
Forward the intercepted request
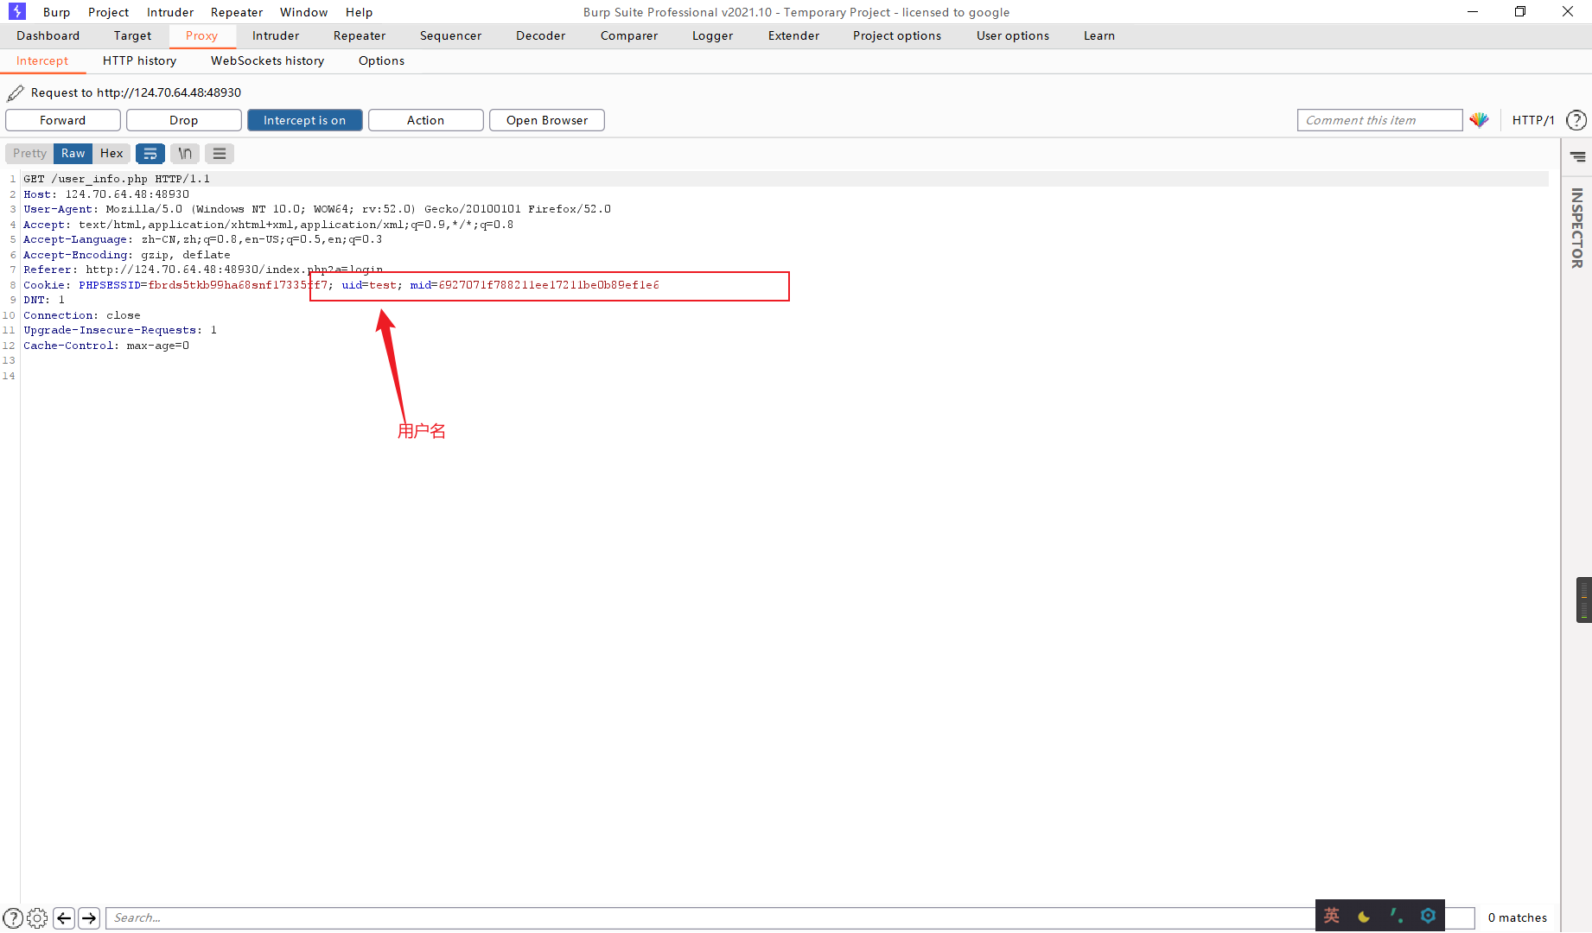tap(63, 120)
